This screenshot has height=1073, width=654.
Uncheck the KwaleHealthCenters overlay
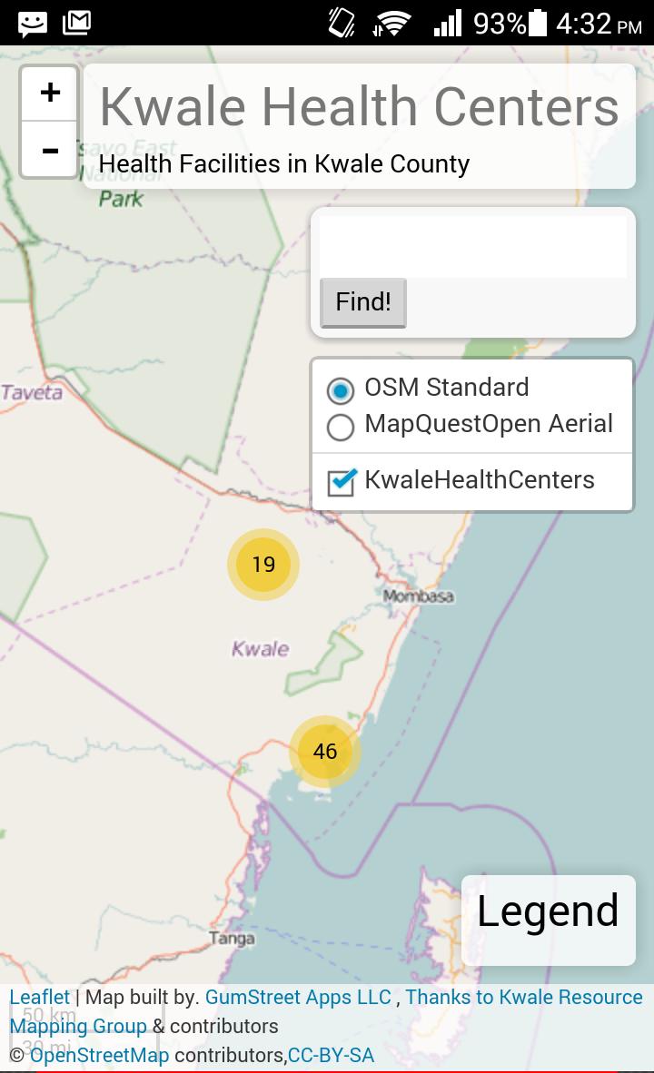[341, 482]
